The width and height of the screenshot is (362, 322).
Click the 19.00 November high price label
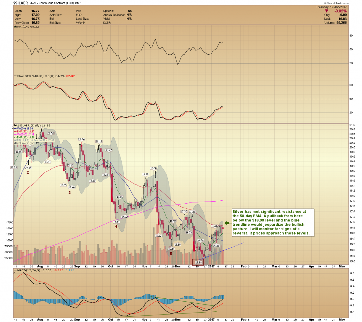[153, 168]
